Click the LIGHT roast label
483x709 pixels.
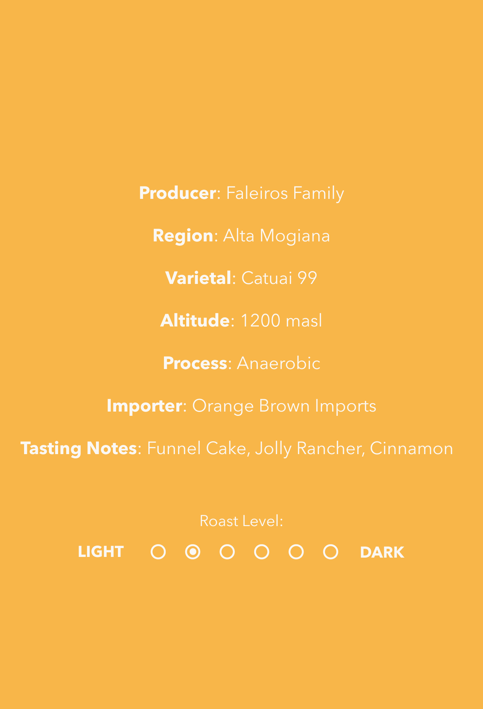(101, 552)
